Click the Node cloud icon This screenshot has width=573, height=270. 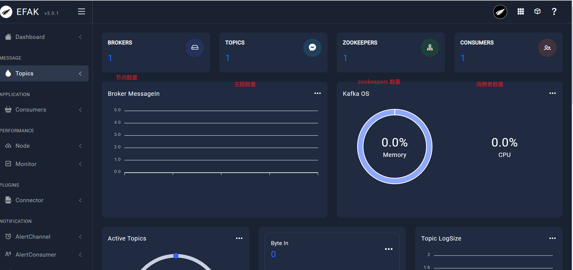(x=8, y=146)
